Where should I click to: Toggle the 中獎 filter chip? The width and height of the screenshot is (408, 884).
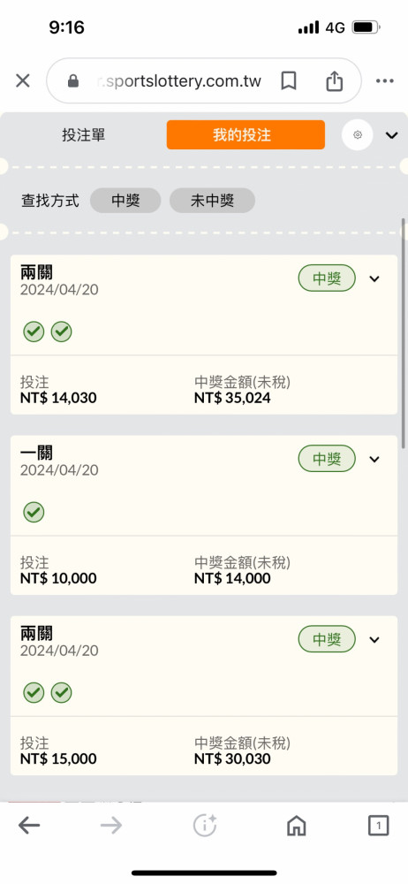(x=125, y=200)
